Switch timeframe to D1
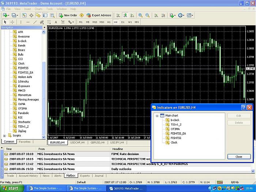 pyautogui.click(x=123, y=22)
